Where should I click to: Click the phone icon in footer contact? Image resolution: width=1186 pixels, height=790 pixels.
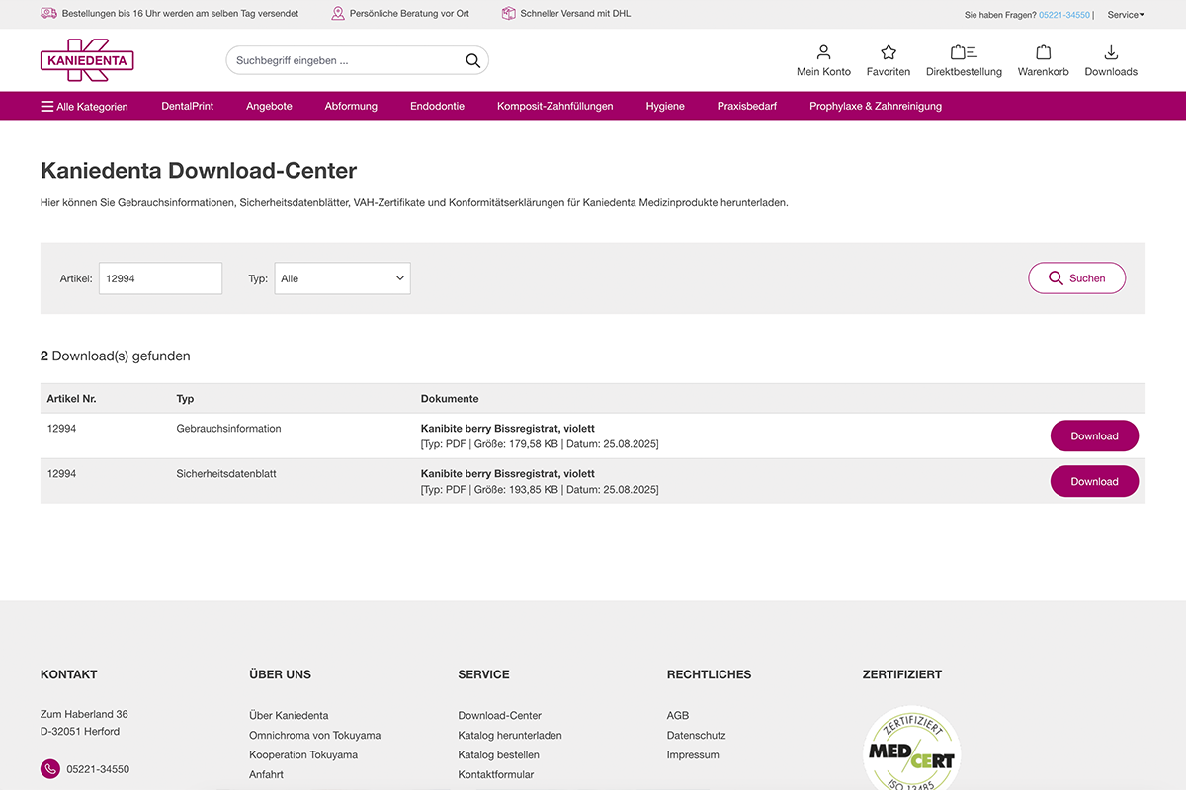click(50, 769)
